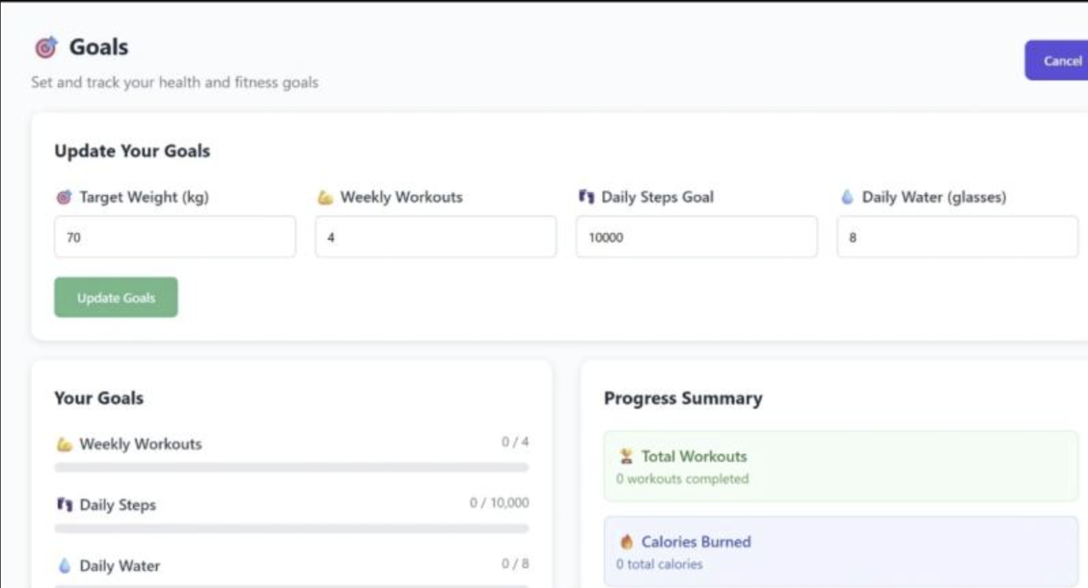Click the "Update Your Goals" heading

132,151
